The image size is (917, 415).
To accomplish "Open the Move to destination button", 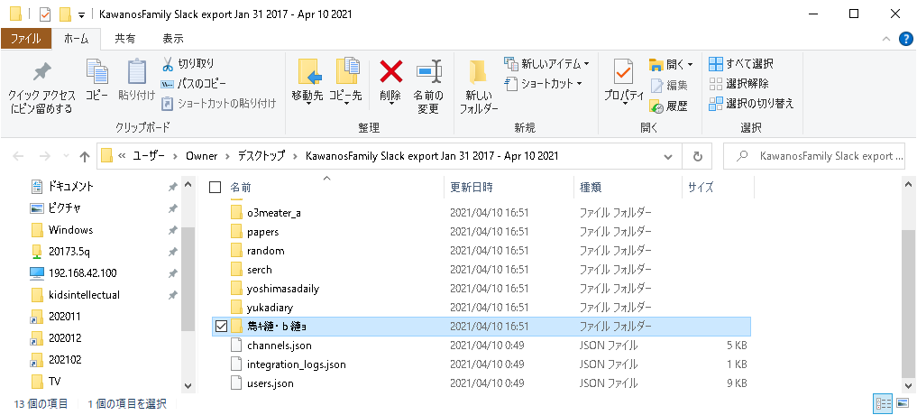I will [307, 81].
